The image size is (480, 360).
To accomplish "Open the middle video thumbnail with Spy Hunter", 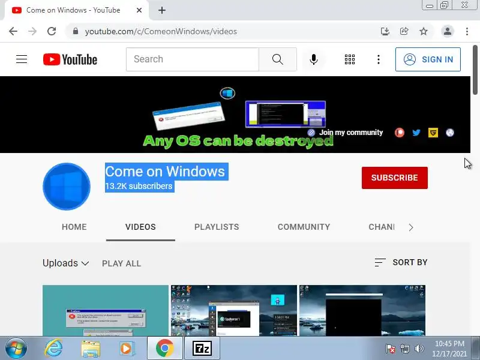I will pos(234,310).
